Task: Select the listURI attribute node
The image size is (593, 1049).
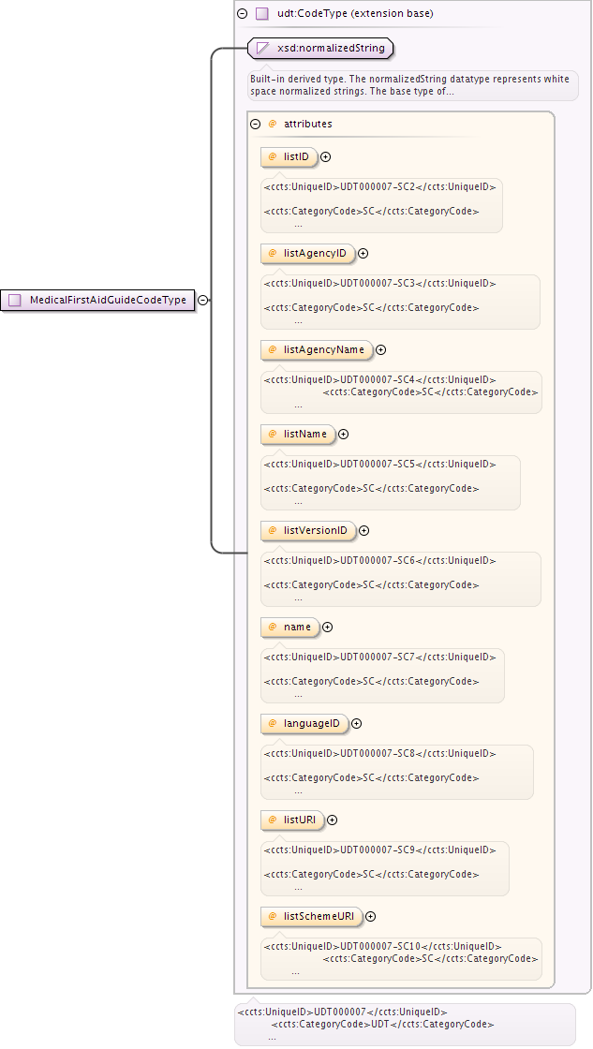Action: click(x=292, y=820)
